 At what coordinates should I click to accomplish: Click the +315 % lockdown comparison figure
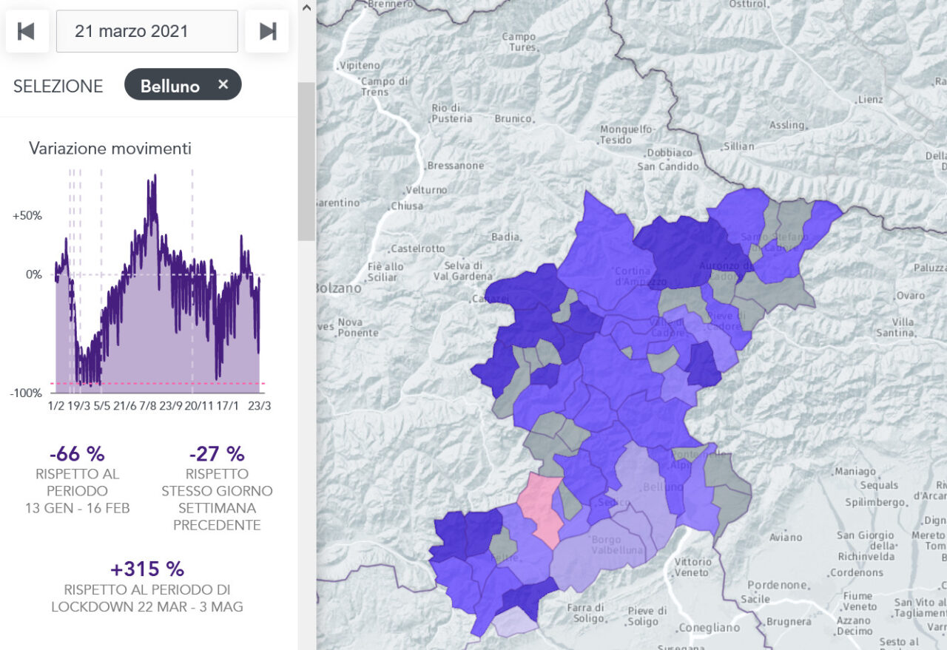pyautogui.click(x=146, y=569)
